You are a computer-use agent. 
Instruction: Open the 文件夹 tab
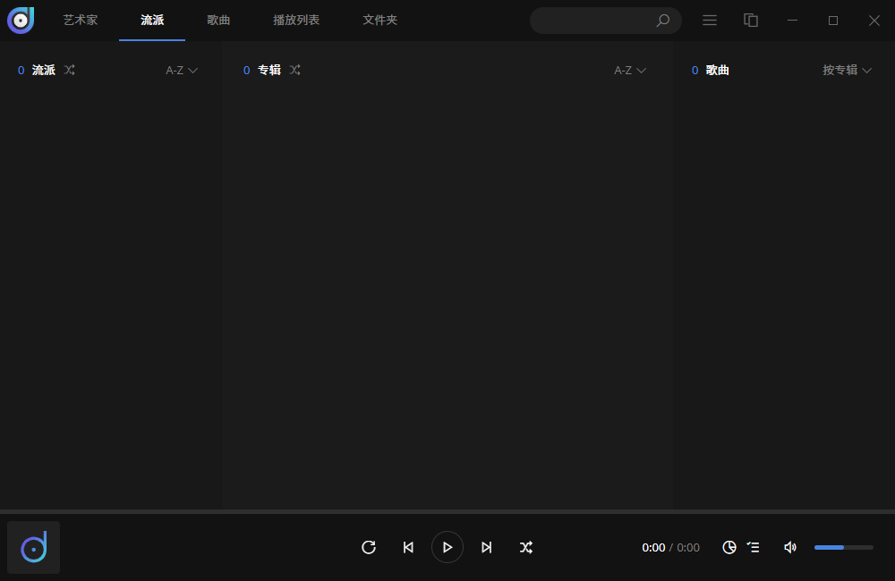coord(380,20)
